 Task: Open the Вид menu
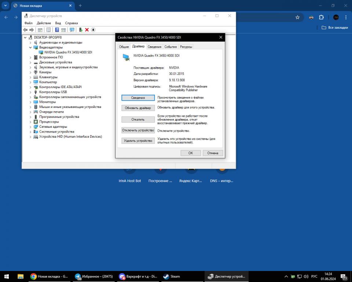pyautogui.click(x=58, y=23)
